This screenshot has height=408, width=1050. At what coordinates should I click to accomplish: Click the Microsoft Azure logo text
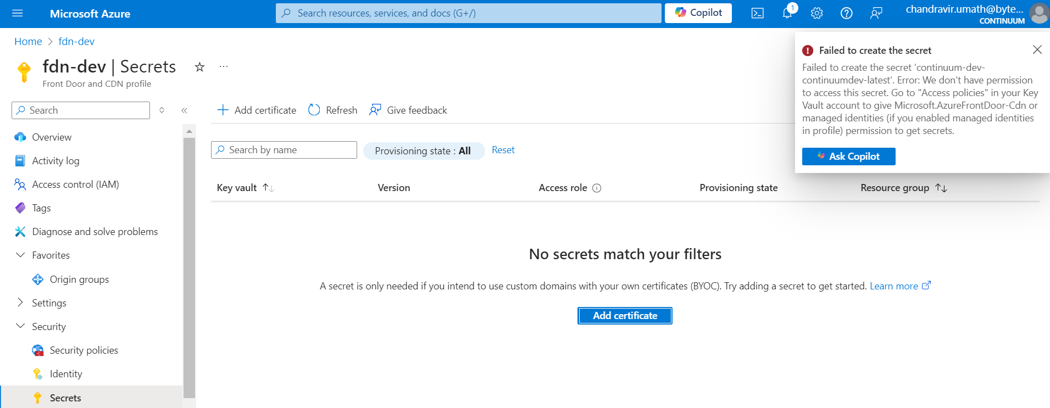tap(90, 14)
